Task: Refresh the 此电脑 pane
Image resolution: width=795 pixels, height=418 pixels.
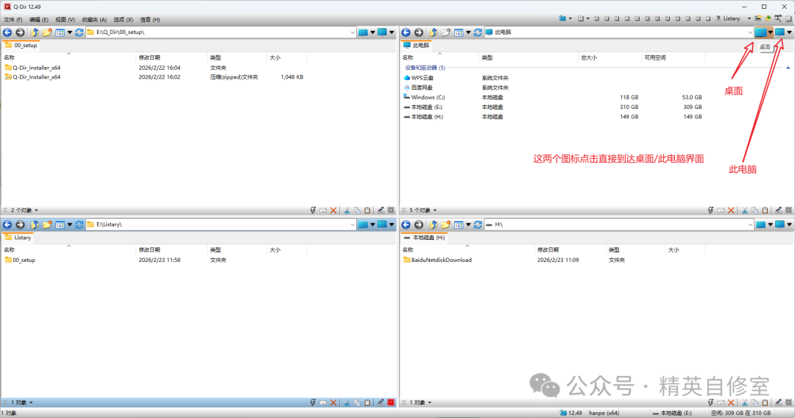Action: tap(478, 32)
